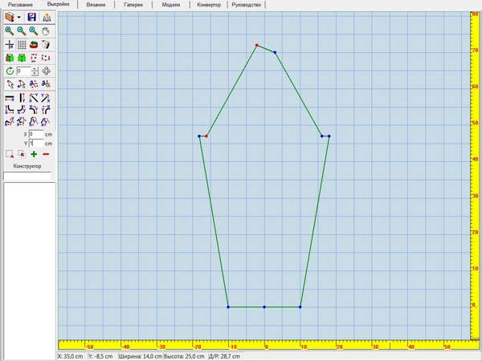The height and width of the screenshot is (361, 482).
Task: Click the olive-and-green vest mirror icon
Action: click(10, 58)
